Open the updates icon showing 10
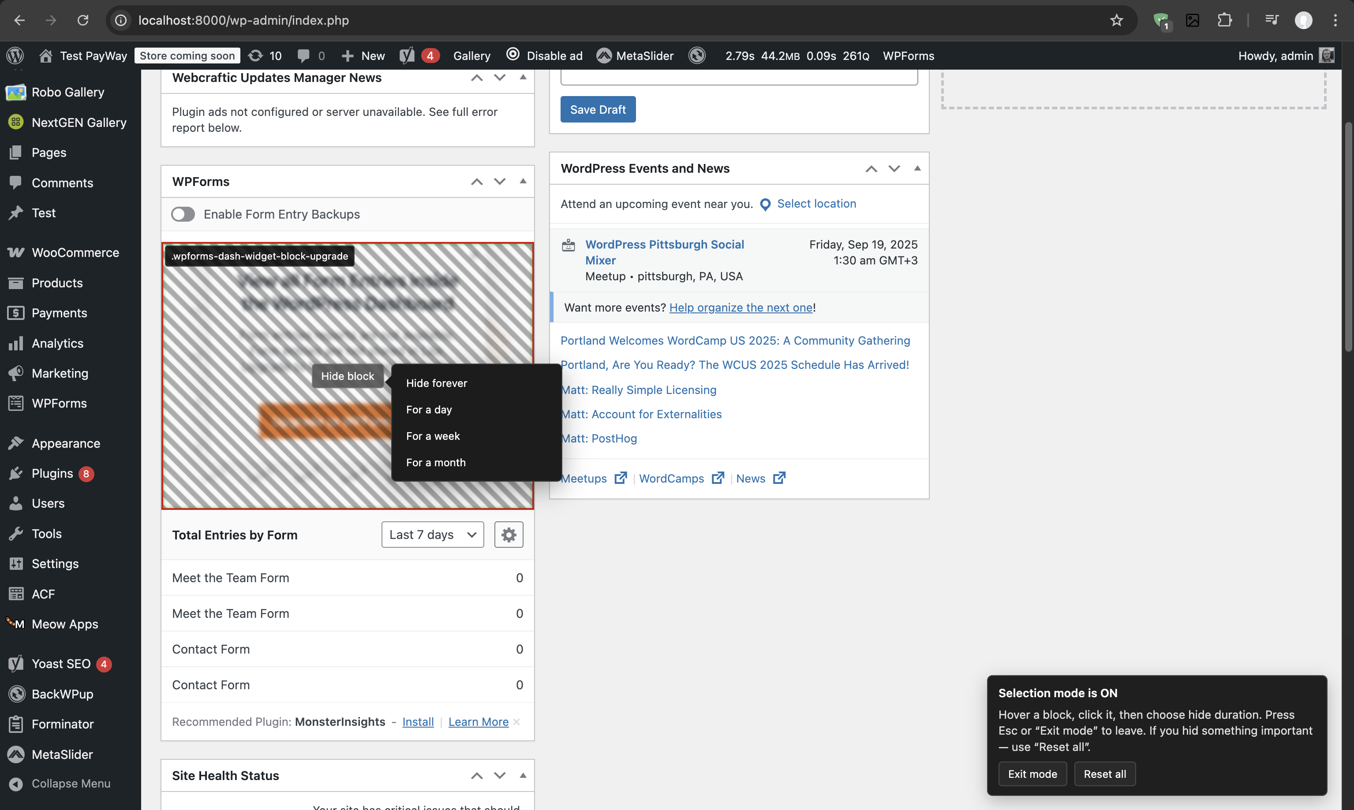Screen dimensions: 1354x810 point(265,56)
